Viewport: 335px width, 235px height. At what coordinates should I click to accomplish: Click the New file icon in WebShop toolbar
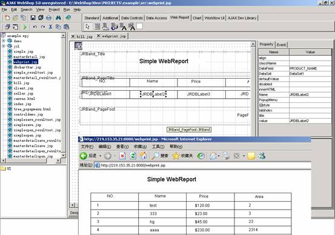tap(7, 18)
